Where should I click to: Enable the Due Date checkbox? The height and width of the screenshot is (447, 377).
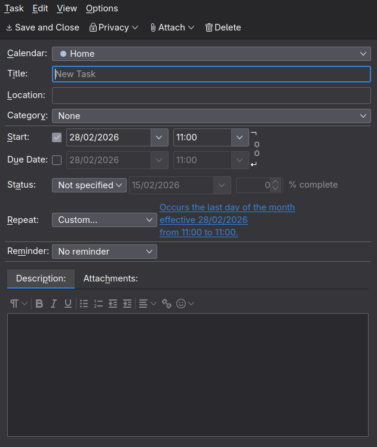pyautogui.click(x=57, y=160)
